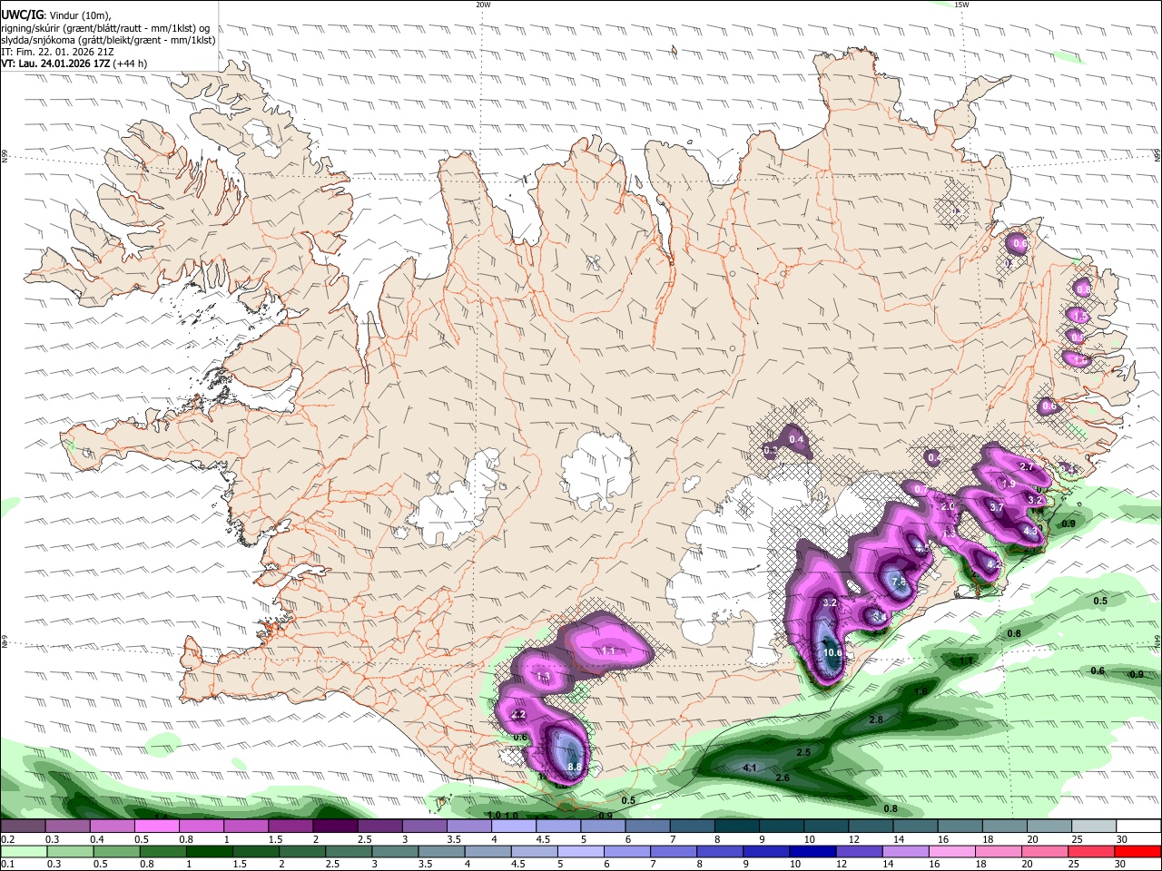Pick the bright red swatch labeled 30
This screenshot has width=1162, height=871.
1137,852
